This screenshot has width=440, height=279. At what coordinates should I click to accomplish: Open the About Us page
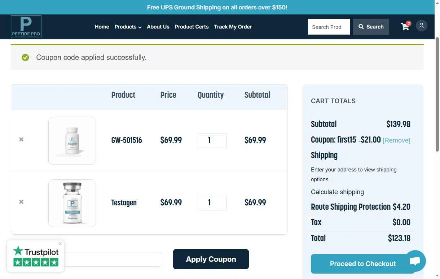(158, 27)
